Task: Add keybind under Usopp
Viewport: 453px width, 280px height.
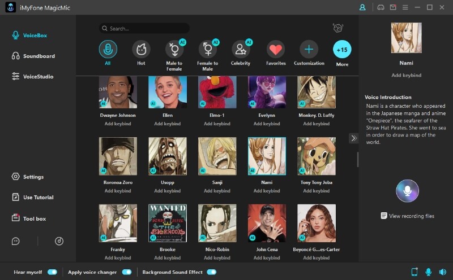Action: (x=167, y=191)
